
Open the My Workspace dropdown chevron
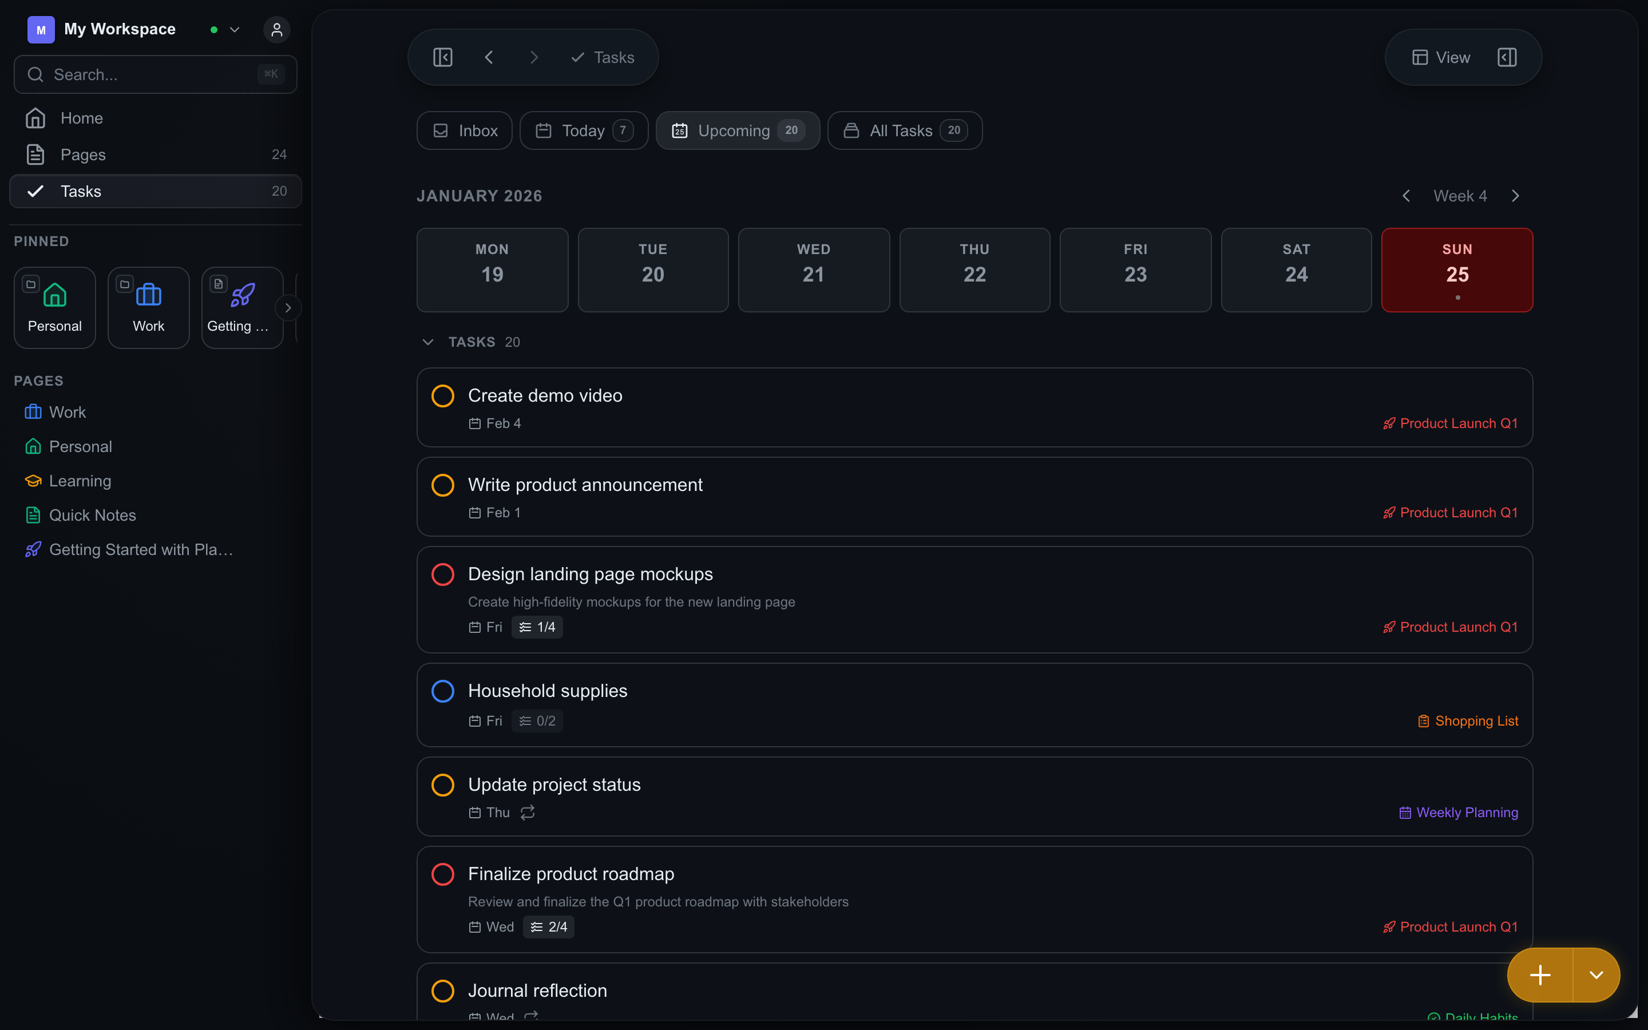tap(234, 29)
